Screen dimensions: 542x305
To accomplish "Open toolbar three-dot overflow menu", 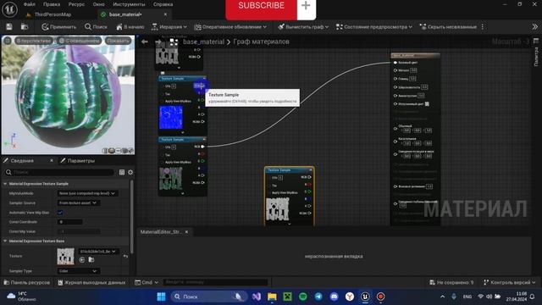I will (x=483, y=26).
